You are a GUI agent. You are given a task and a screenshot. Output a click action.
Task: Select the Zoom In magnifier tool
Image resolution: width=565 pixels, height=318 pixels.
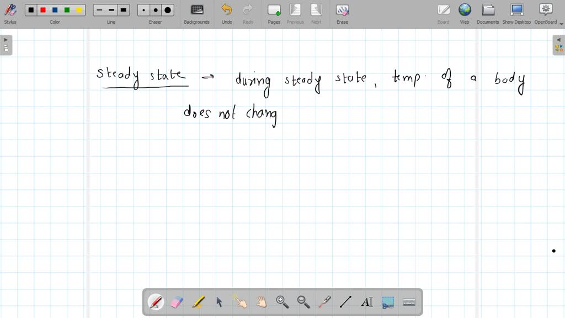pos(282,301)
